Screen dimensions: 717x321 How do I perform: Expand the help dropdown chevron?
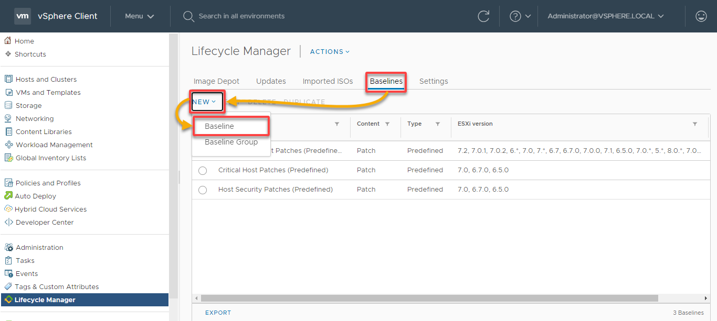528,16
